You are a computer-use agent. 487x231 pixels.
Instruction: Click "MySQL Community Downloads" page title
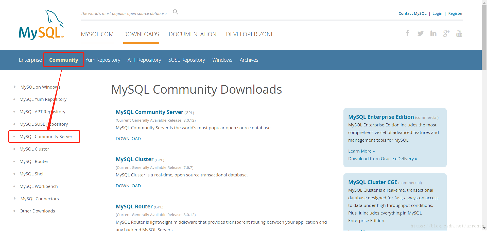197,90
